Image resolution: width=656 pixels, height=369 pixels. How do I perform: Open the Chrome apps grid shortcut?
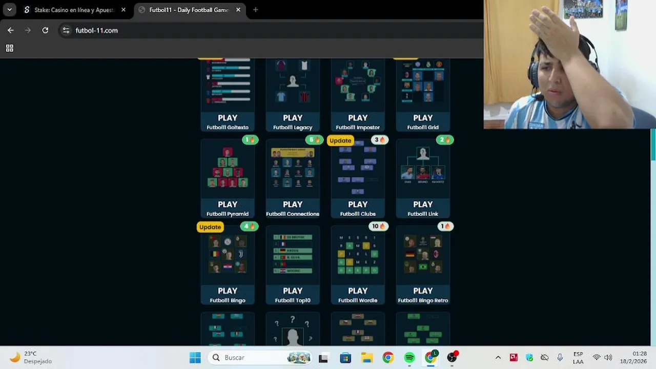tap(9, 48)
